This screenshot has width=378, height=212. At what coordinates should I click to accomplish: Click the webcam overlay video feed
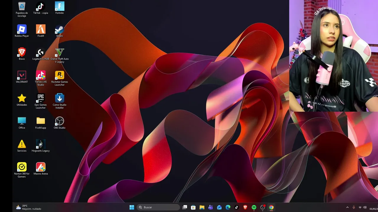[333, 56]
